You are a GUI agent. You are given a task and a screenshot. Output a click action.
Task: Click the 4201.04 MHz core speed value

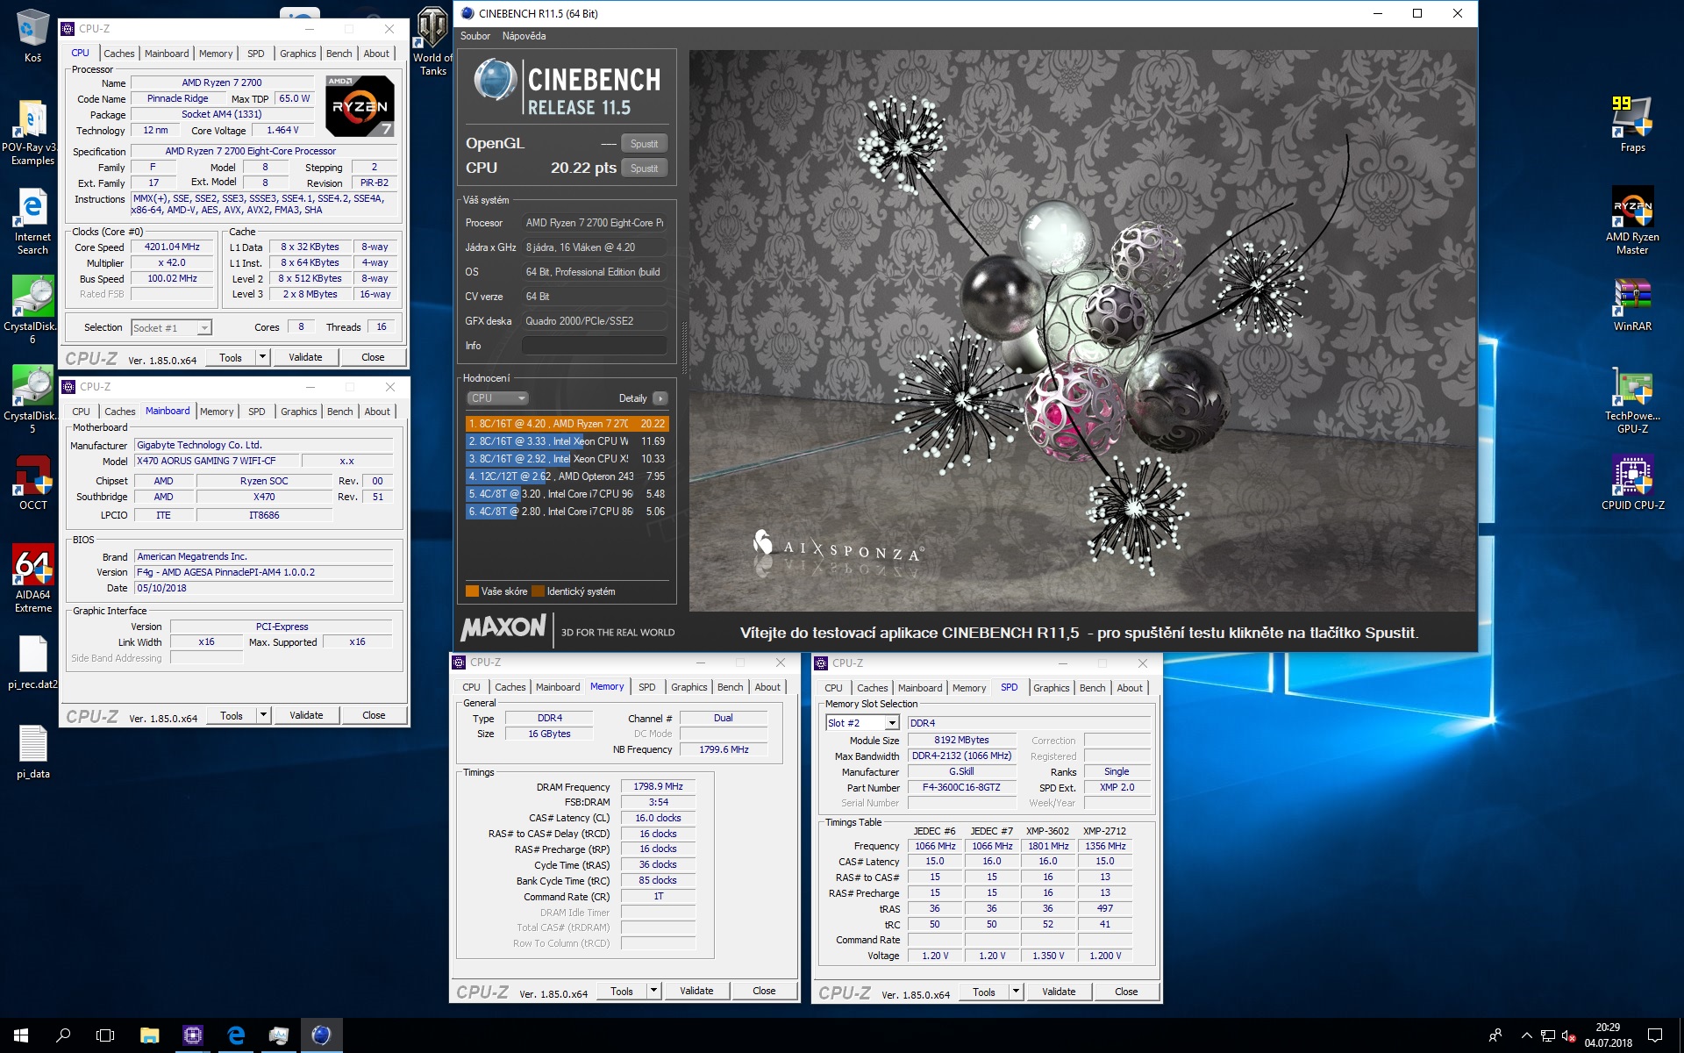(173, 247)
